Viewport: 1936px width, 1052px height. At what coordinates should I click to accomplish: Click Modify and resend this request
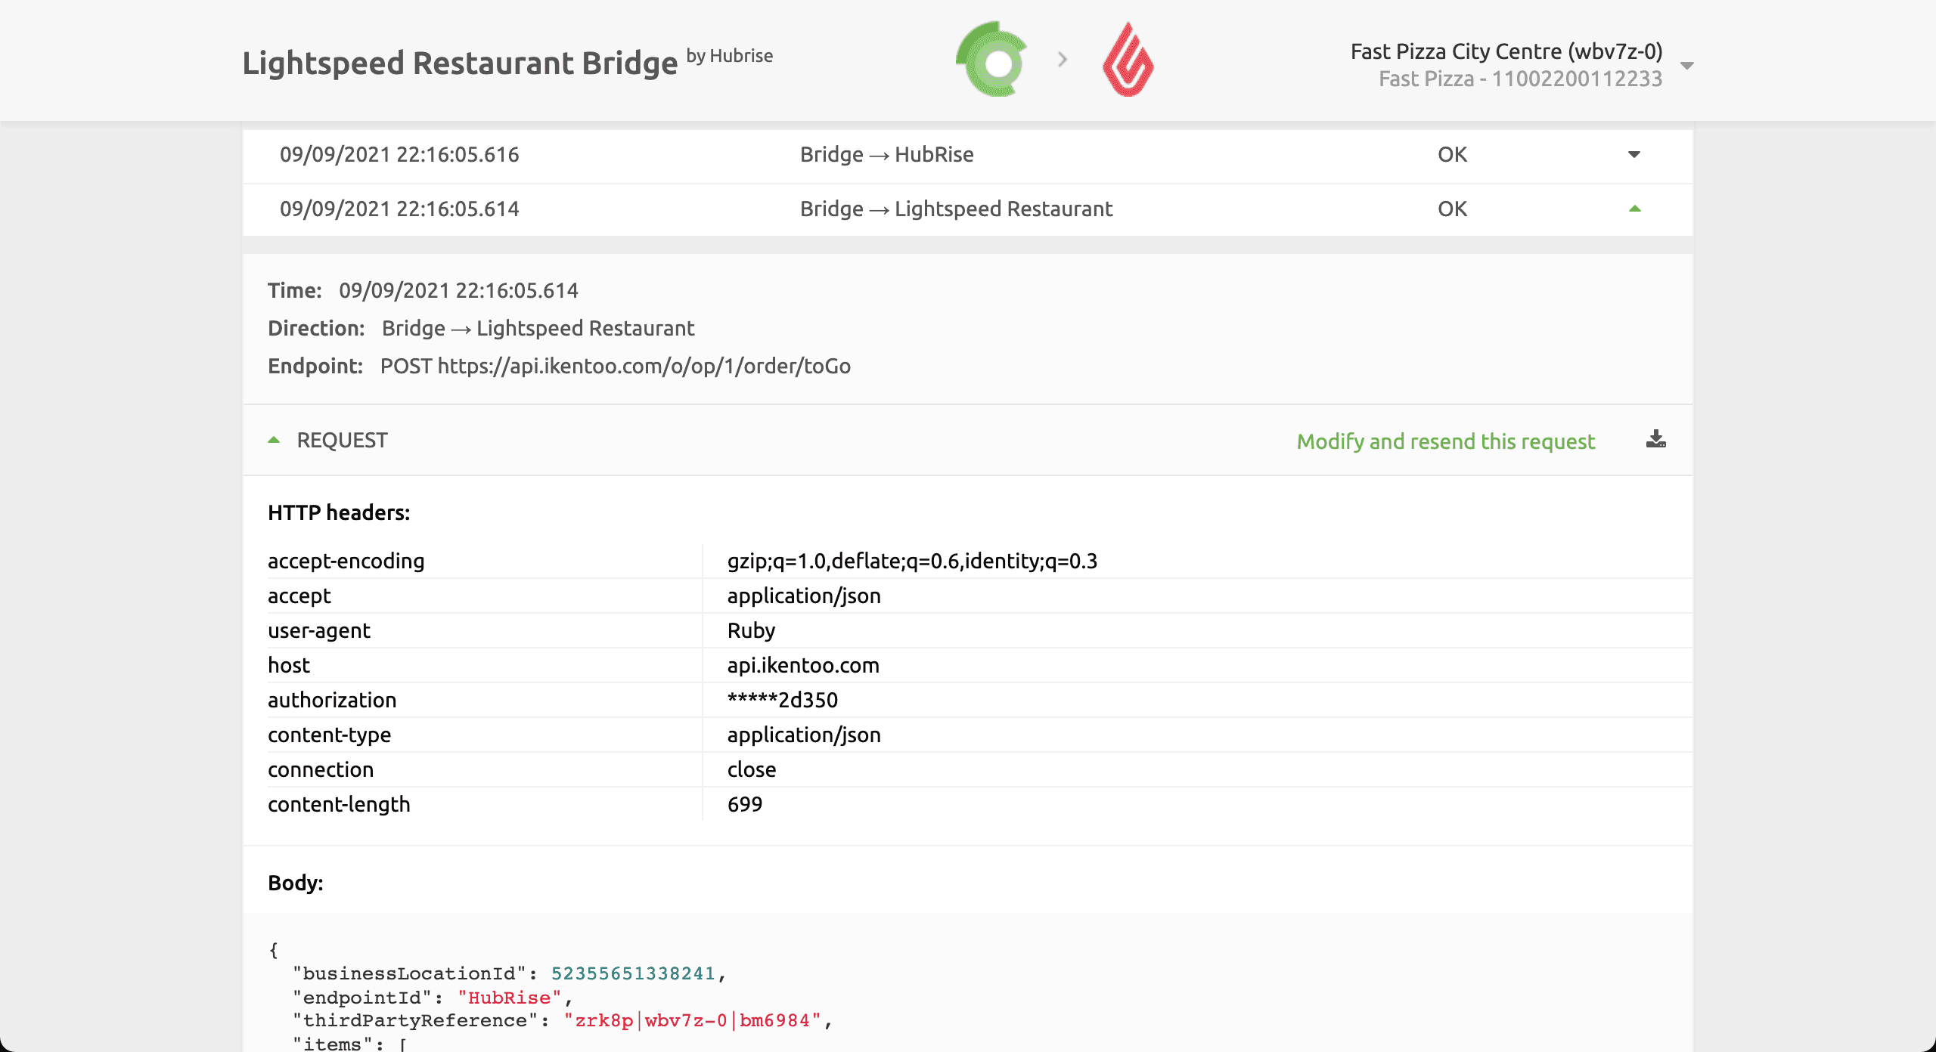tap(1445, 441)
